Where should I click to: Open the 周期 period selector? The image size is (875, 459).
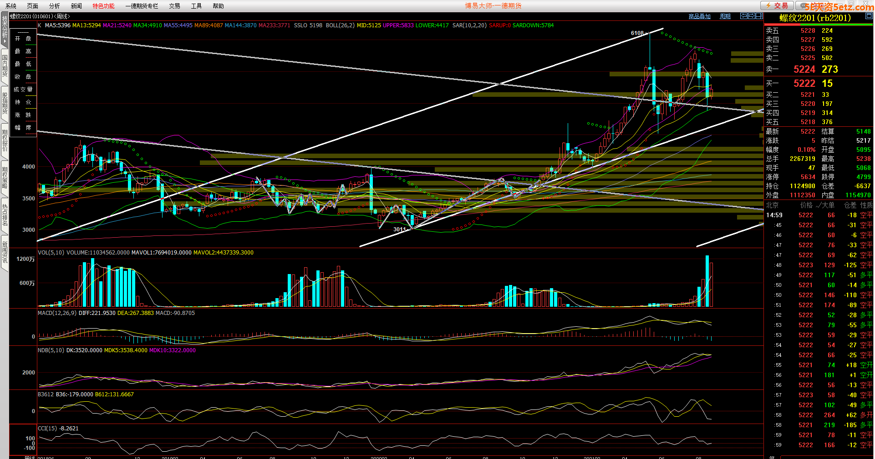click(725, 16)
